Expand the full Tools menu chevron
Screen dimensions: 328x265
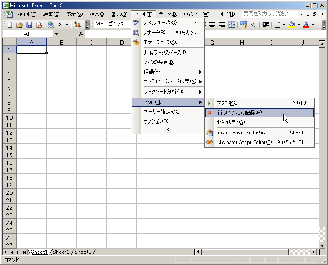click(x=167, y=130)
